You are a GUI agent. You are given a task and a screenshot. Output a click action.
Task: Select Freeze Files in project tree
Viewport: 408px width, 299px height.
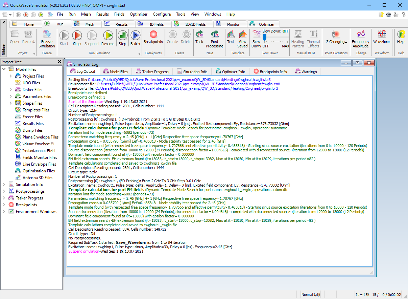click(32, 117)
